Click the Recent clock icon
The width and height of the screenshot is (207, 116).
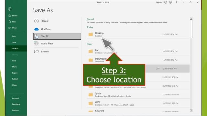coord(37,21)
